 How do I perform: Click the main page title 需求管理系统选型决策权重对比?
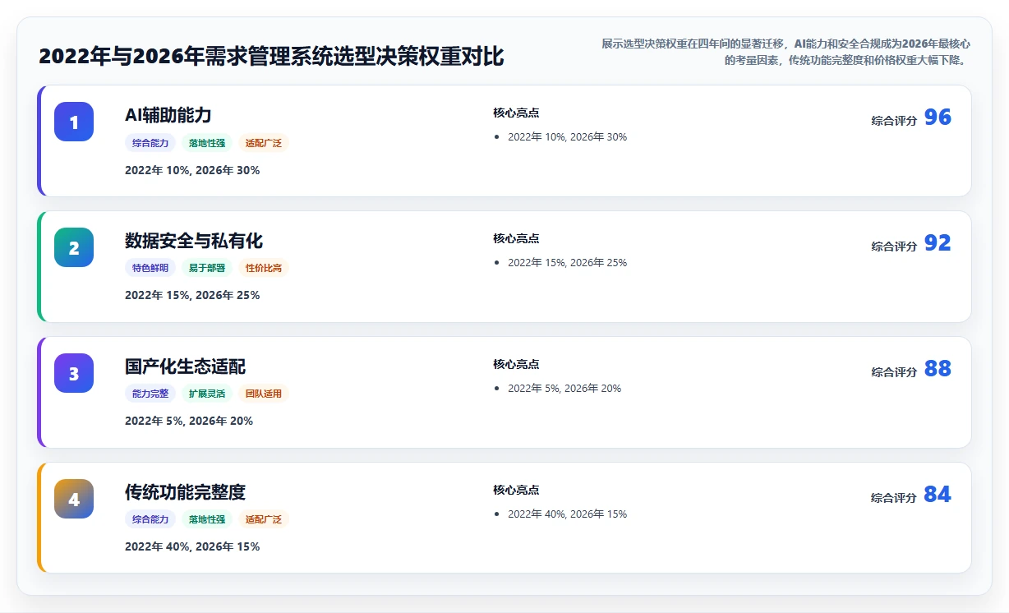(271, 57)
